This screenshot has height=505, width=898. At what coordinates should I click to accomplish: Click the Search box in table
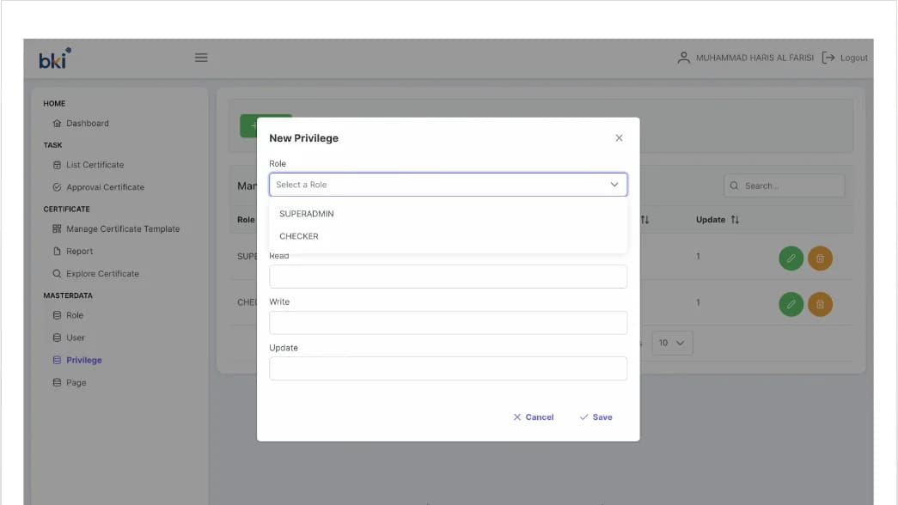[784, 186]
